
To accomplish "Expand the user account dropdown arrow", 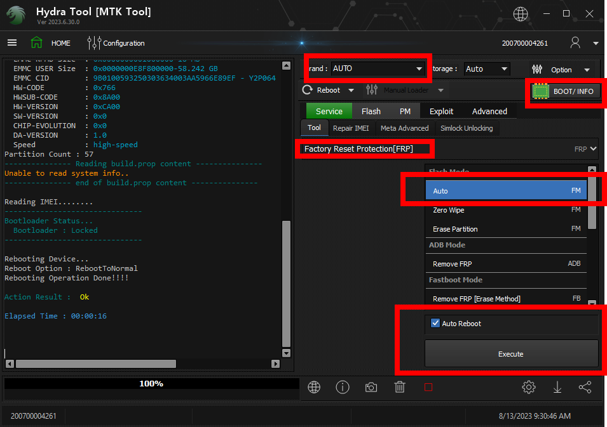I will (x=596, y=43).
